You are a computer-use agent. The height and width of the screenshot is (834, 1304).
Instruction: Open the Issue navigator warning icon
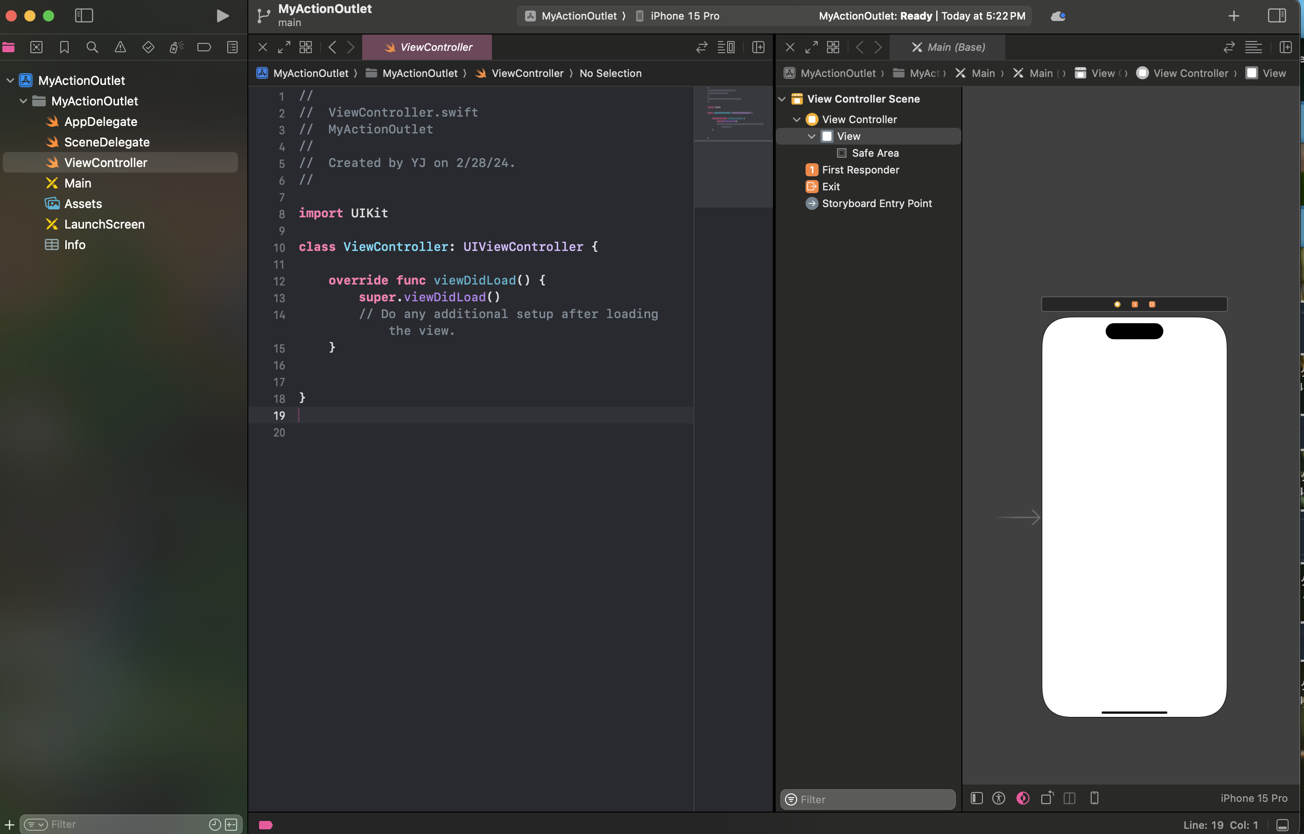click(x=120, y=47)
